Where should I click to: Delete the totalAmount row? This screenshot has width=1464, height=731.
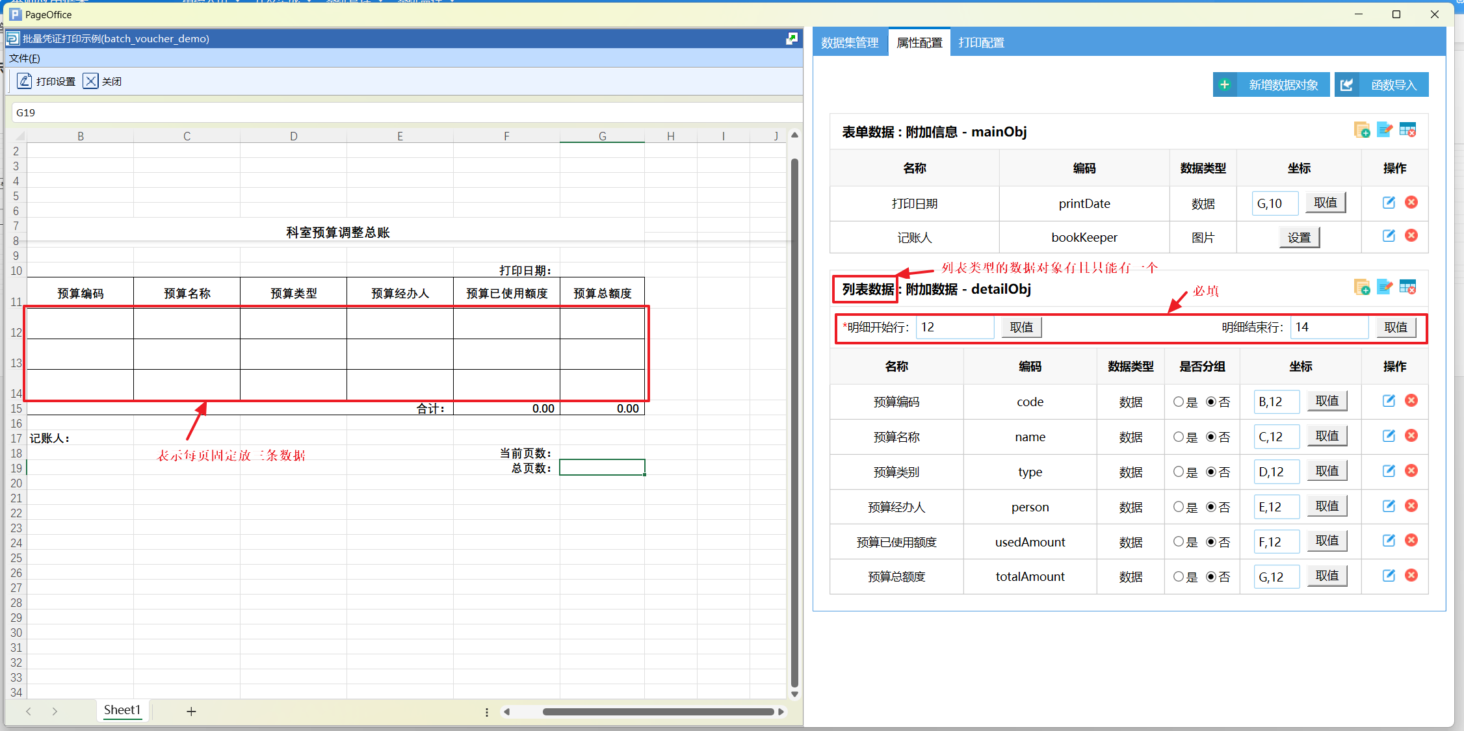1411,576
